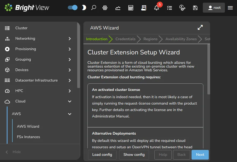Go to the Credentials step
The height and width of the screenshot is (162, 237).
(x=125, y=39)
